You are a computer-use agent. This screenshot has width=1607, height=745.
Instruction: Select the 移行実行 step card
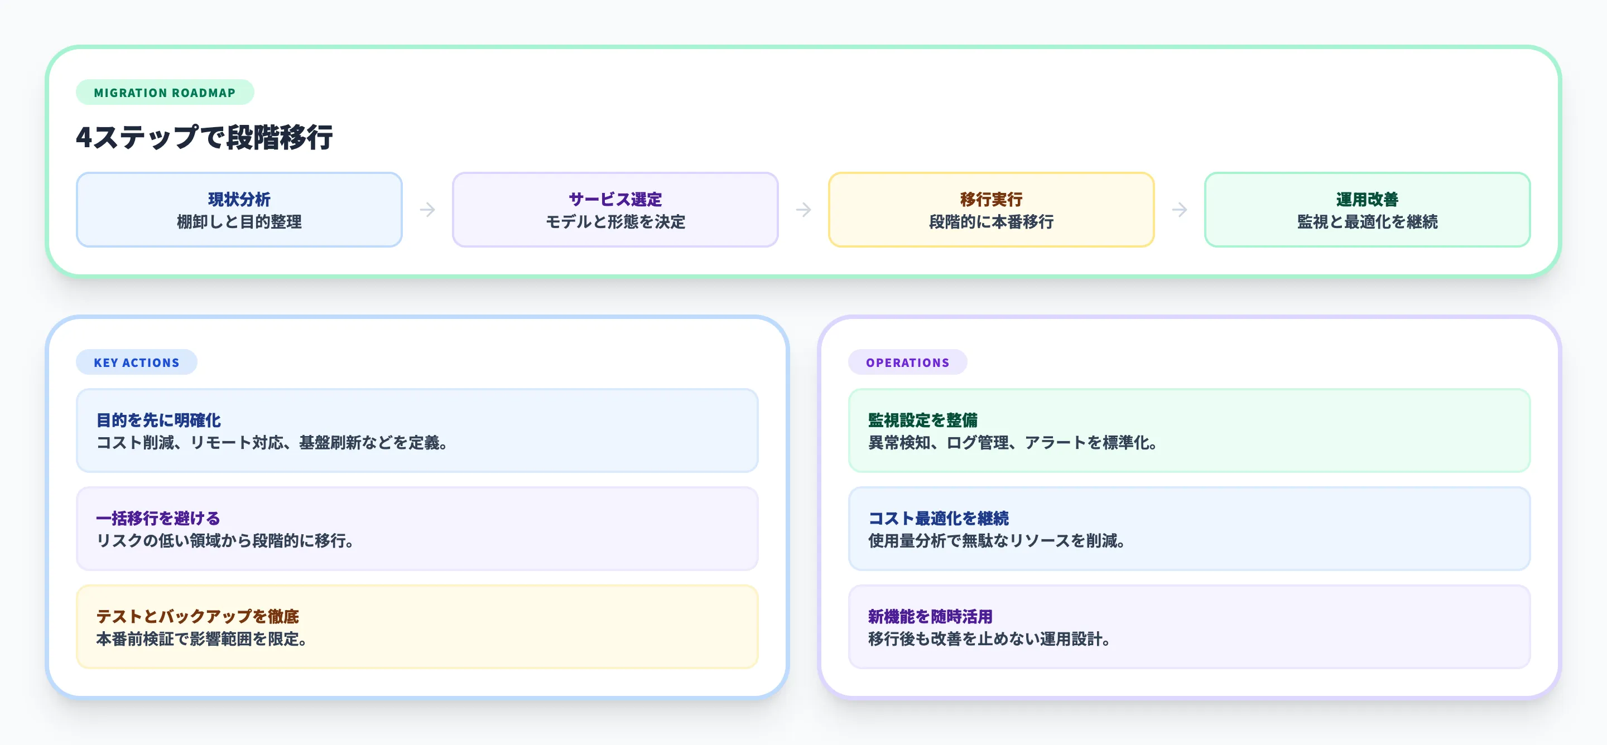[992, 210]
